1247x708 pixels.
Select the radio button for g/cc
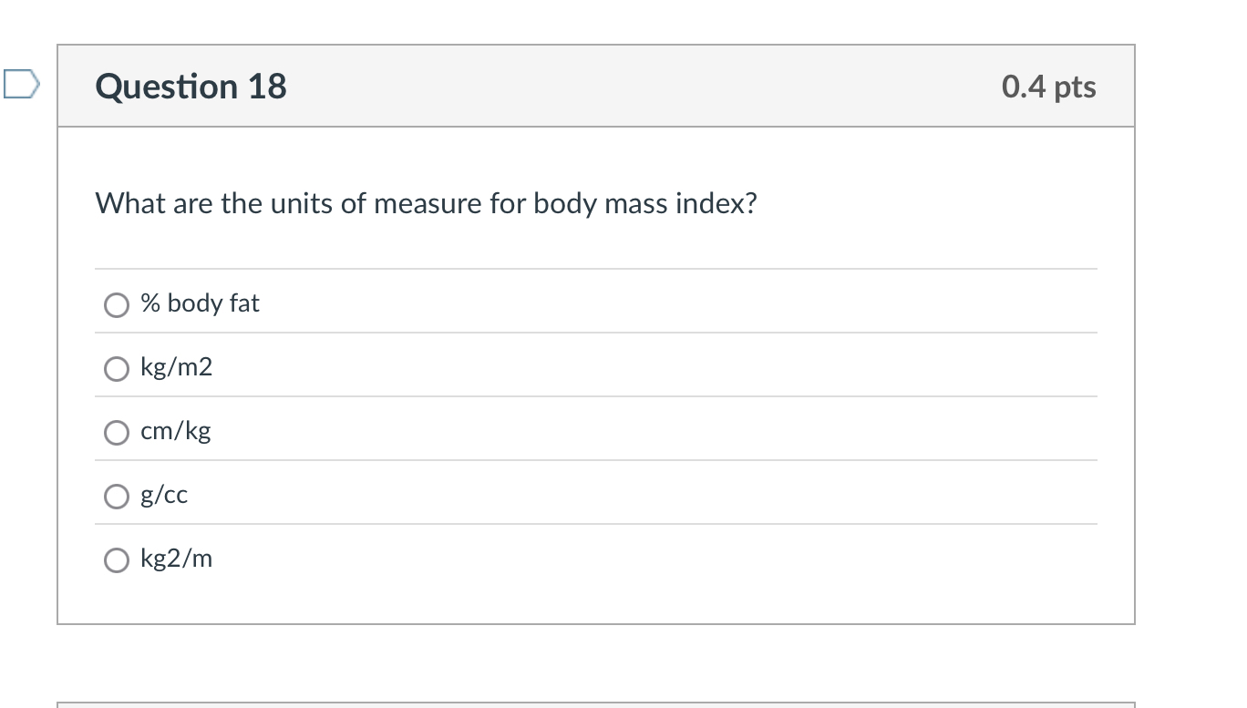click(116, 496)
